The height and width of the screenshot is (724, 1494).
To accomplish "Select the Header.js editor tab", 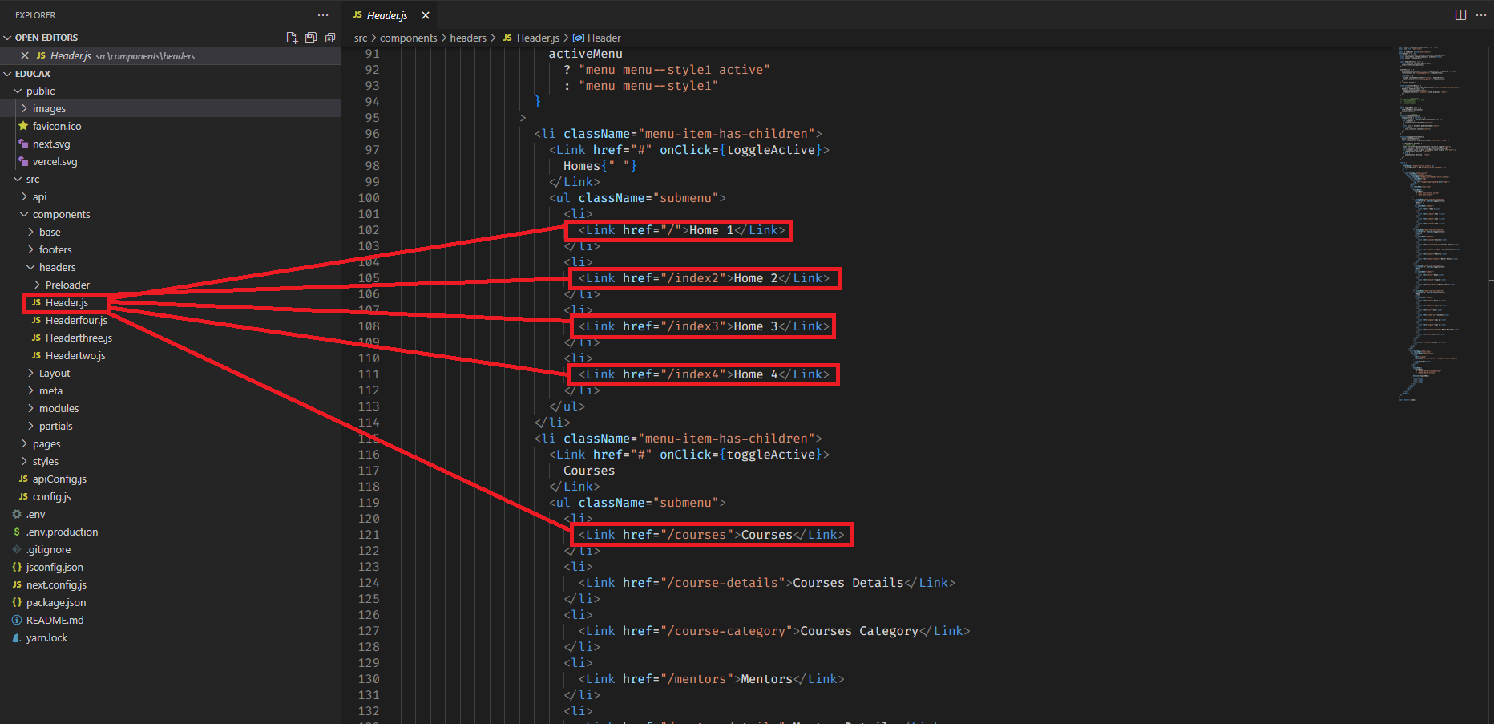I will click(x=387, y=15).
